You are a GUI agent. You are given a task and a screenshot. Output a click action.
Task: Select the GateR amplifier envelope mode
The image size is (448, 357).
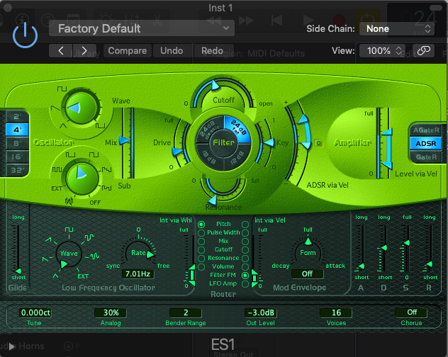[426, 157]
